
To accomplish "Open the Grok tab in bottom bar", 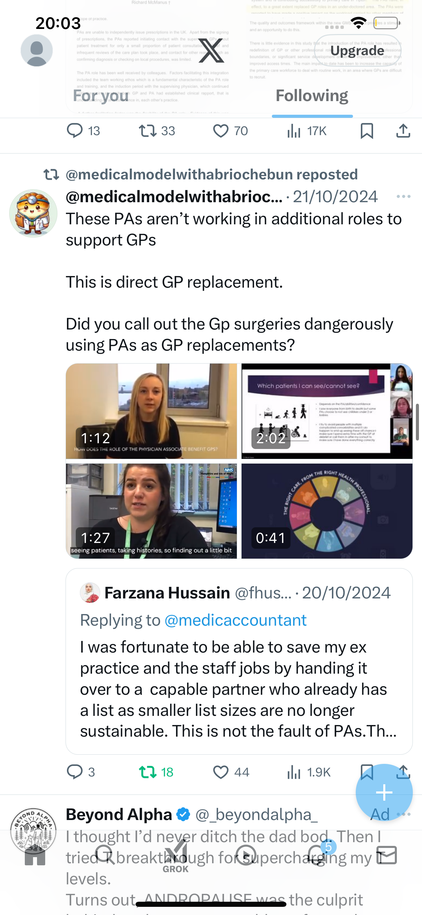I will click(176, 856).
